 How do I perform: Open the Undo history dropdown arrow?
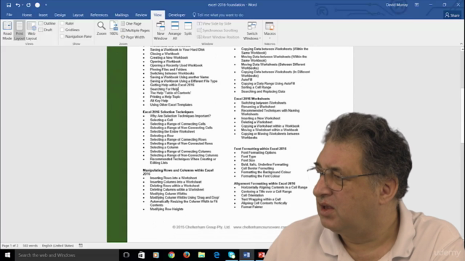click(23, 5)
